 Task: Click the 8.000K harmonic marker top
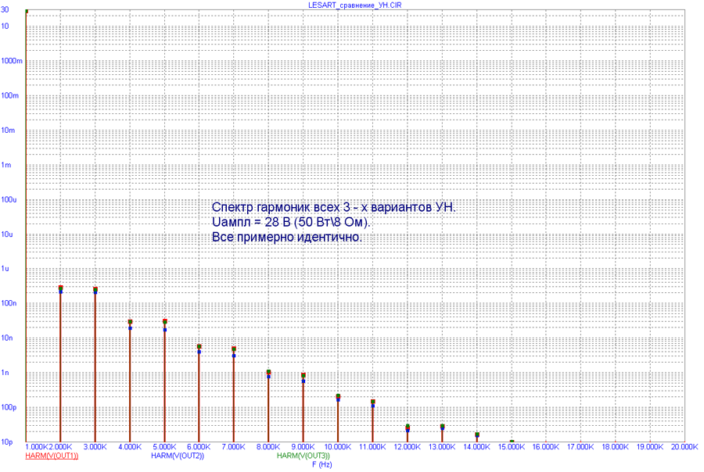click(x=268, y=372)
